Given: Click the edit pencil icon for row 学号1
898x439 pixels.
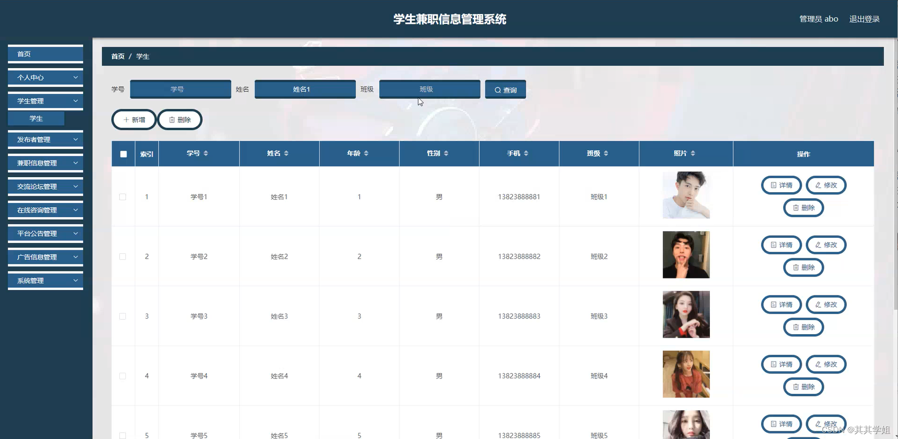Looking at the screenshot, I should point(818,185).
